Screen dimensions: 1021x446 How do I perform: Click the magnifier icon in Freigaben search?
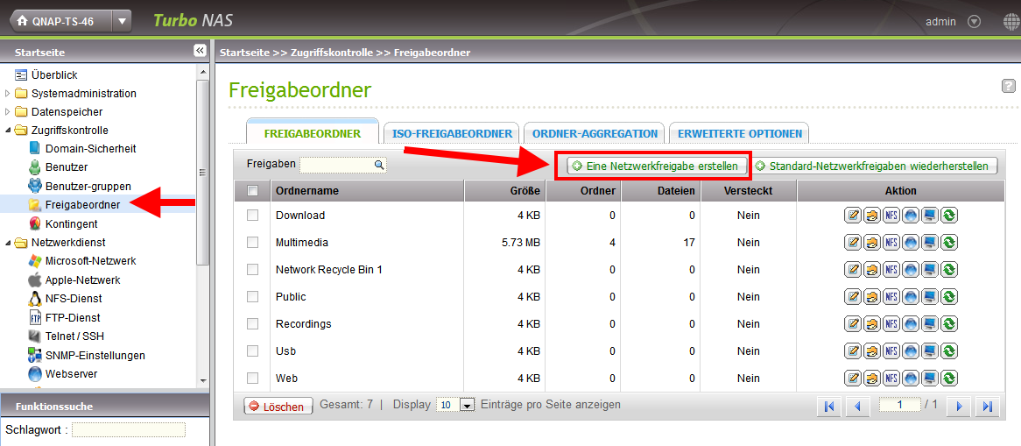379,165
